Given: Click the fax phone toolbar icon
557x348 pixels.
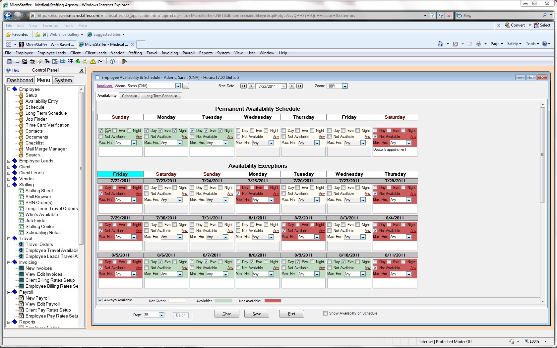Looking at the screenshot, I should (x=25, y=61).
